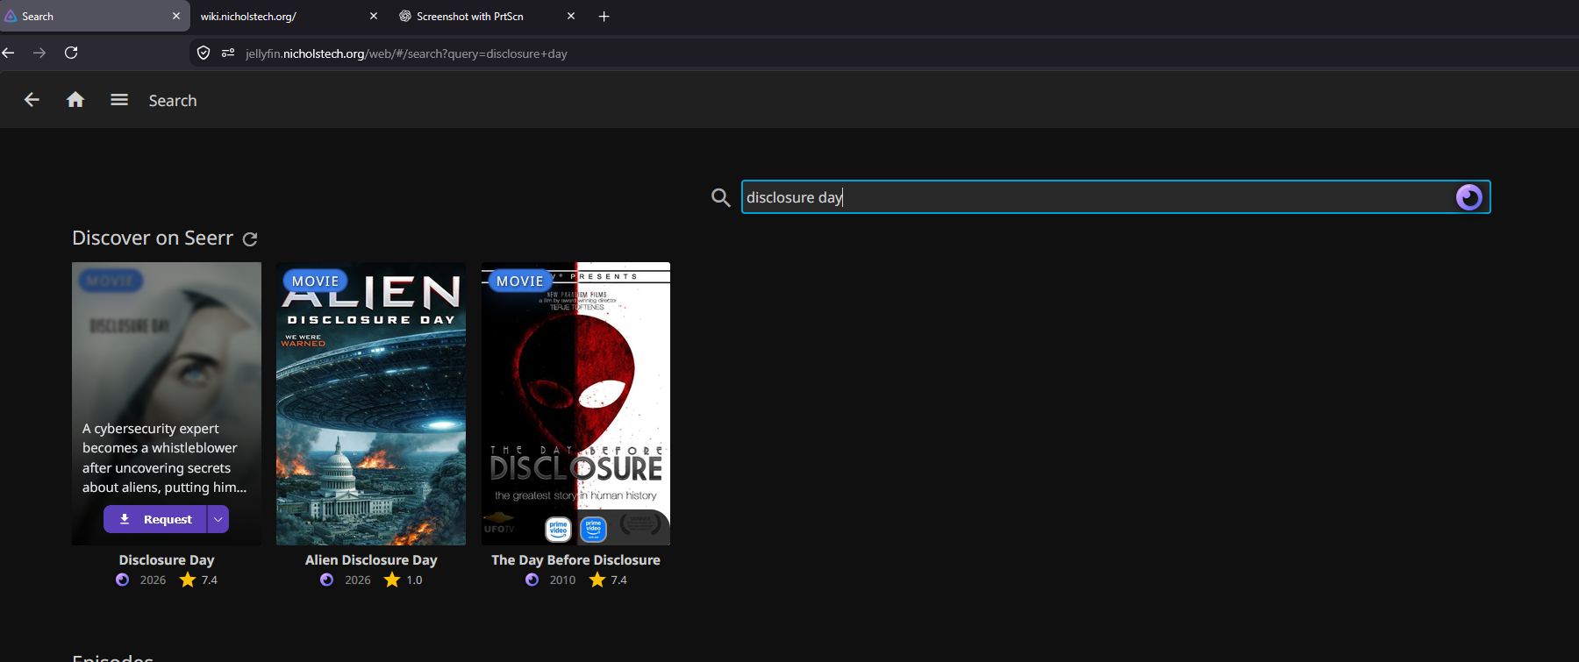This screenshot has width=1579, height=662.
Task: Click the browser back button
Action: [x=9, y=53]
